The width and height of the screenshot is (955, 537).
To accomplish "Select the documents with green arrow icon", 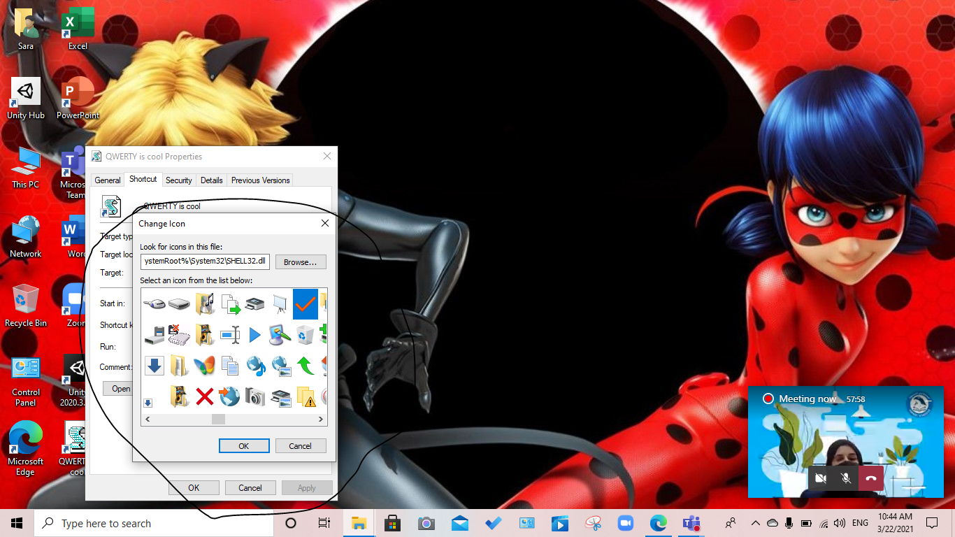I will click(230, 303).
